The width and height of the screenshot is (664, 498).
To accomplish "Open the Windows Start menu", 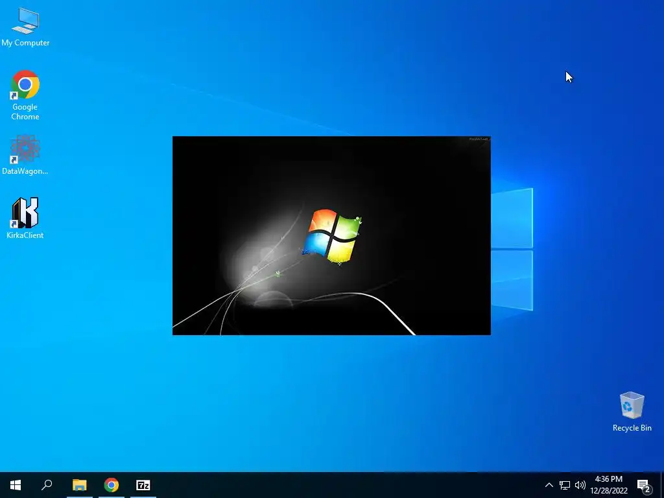I will coord(16,485).
